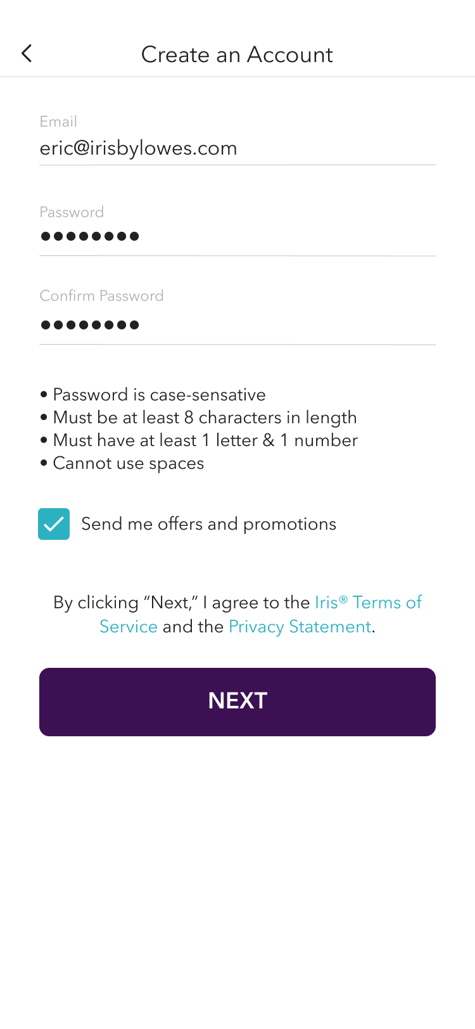Open the Privacy Statement link
475x1029 pixels.
[300, 627]
